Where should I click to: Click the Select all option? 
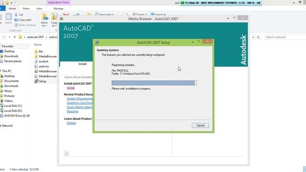tap(158, 14)
